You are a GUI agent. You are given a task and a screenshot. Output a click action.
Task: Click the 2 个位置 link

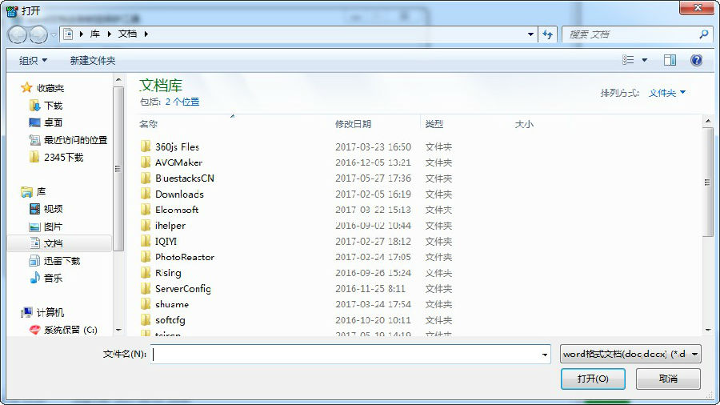pyautogui.click(x=182, y=102)
